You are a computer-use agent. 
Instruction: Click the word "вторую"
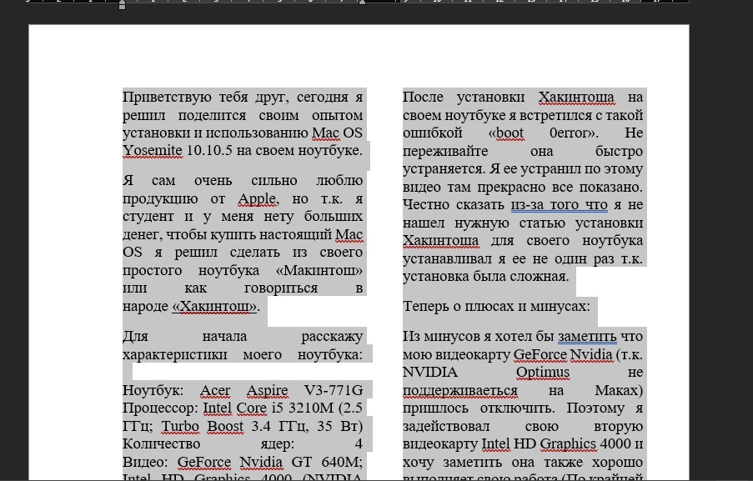click(619, 427)
